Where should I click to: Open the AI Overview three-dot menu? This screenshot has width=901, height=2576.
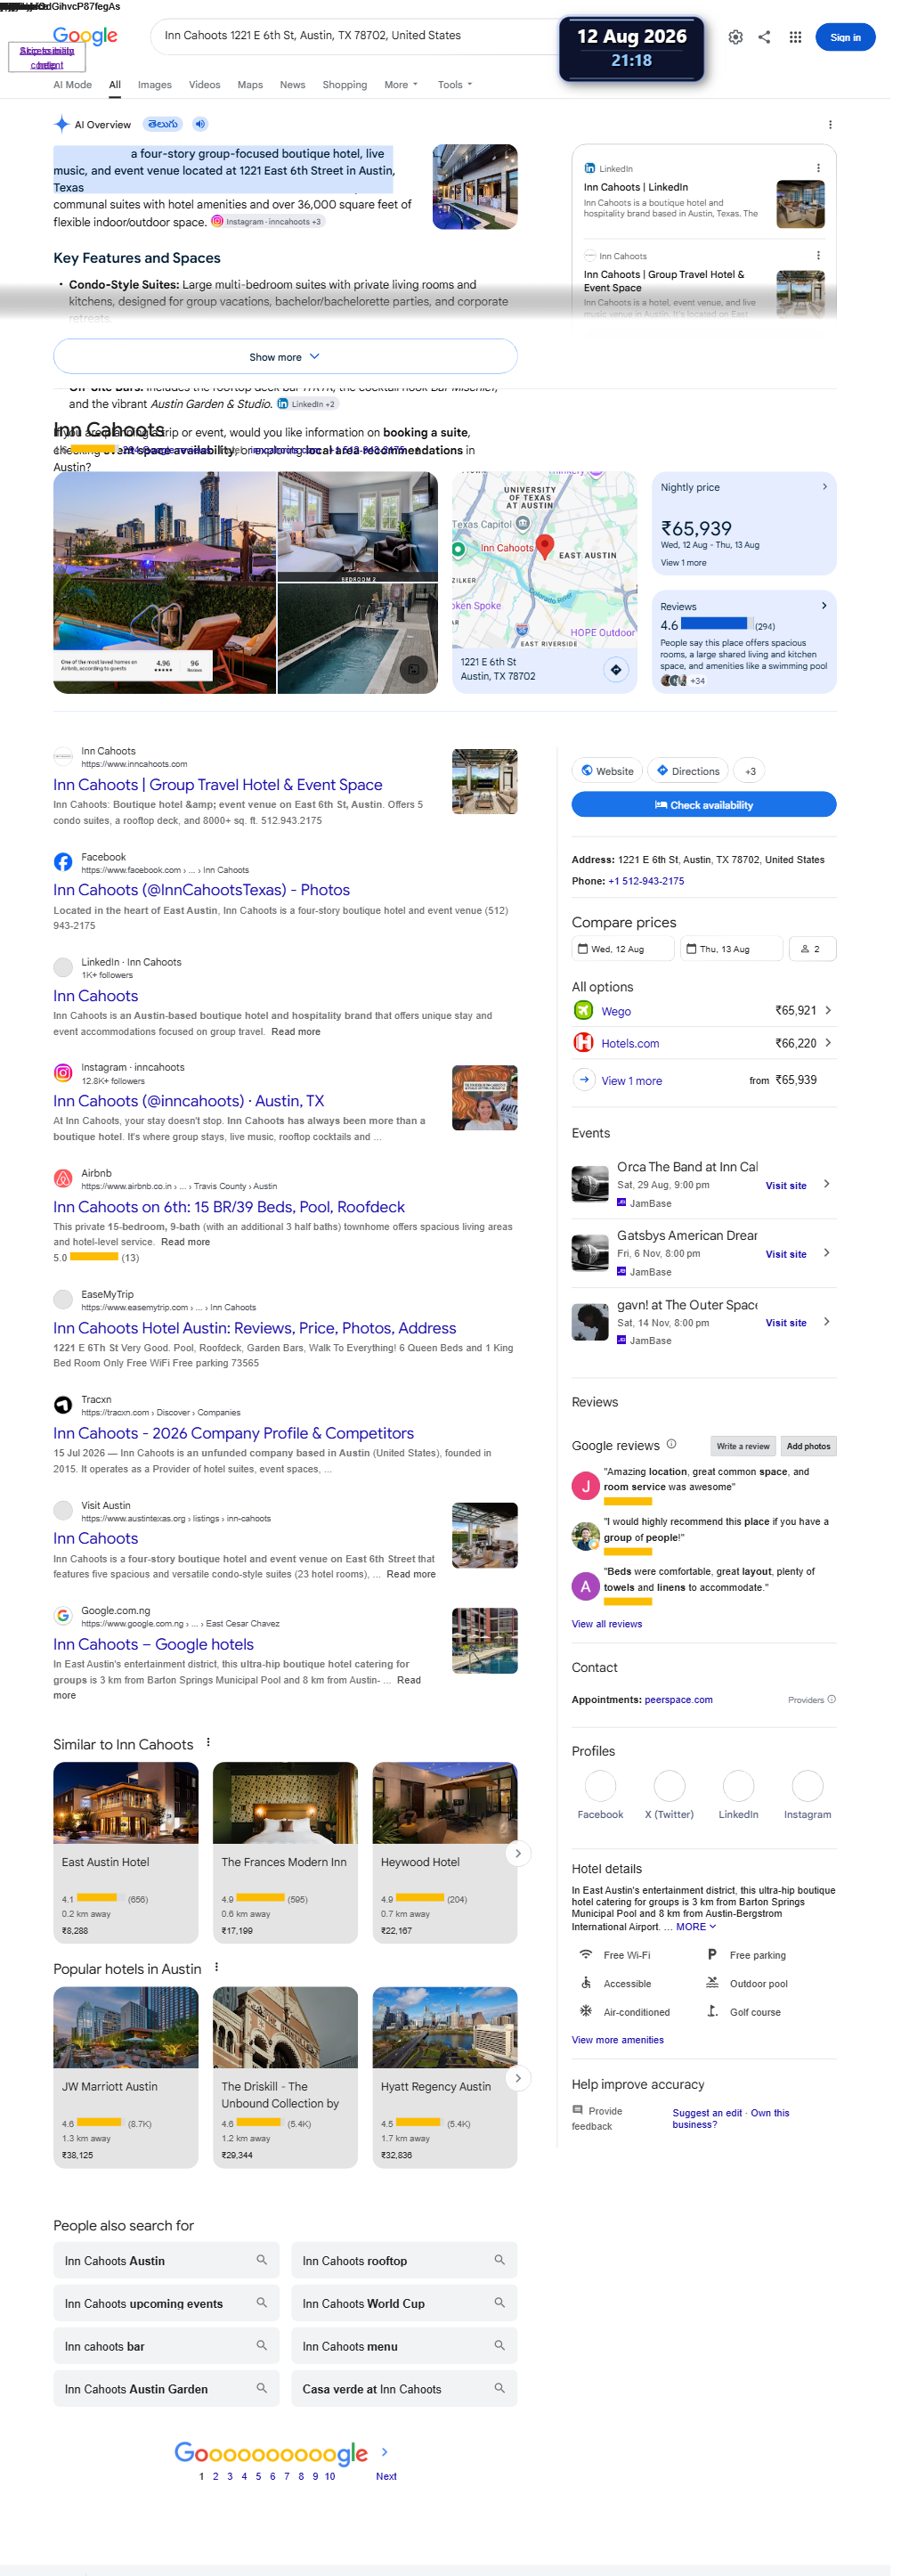pyautogui.click(x=830, y=125)
